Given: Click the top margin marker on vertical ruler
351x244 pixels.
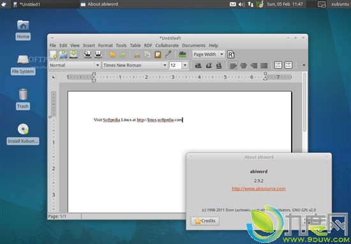Looking at the screenshot, I should 50,117.
